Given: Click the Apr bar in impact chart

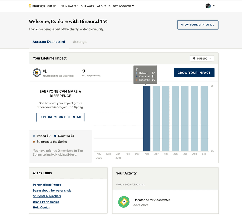Looking at the screenshot, I should [x=156, y=119].
